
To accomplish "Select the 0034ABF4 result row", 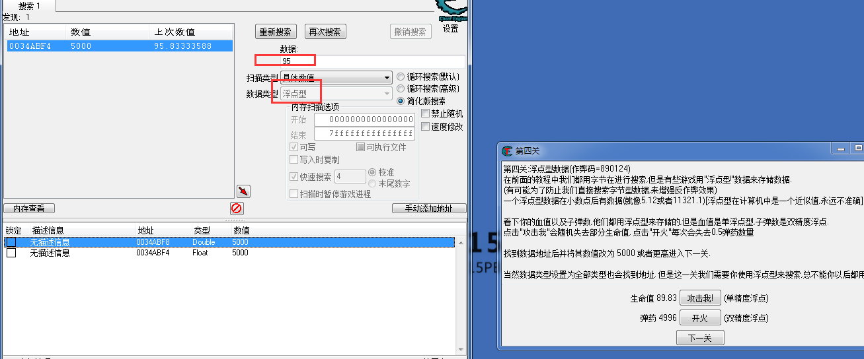I will 119,46.
